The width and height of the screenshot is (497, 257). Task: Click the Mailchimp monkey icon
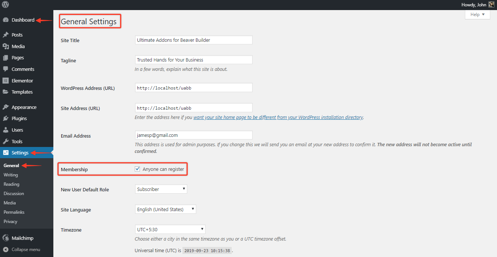[x=6, y=238]
